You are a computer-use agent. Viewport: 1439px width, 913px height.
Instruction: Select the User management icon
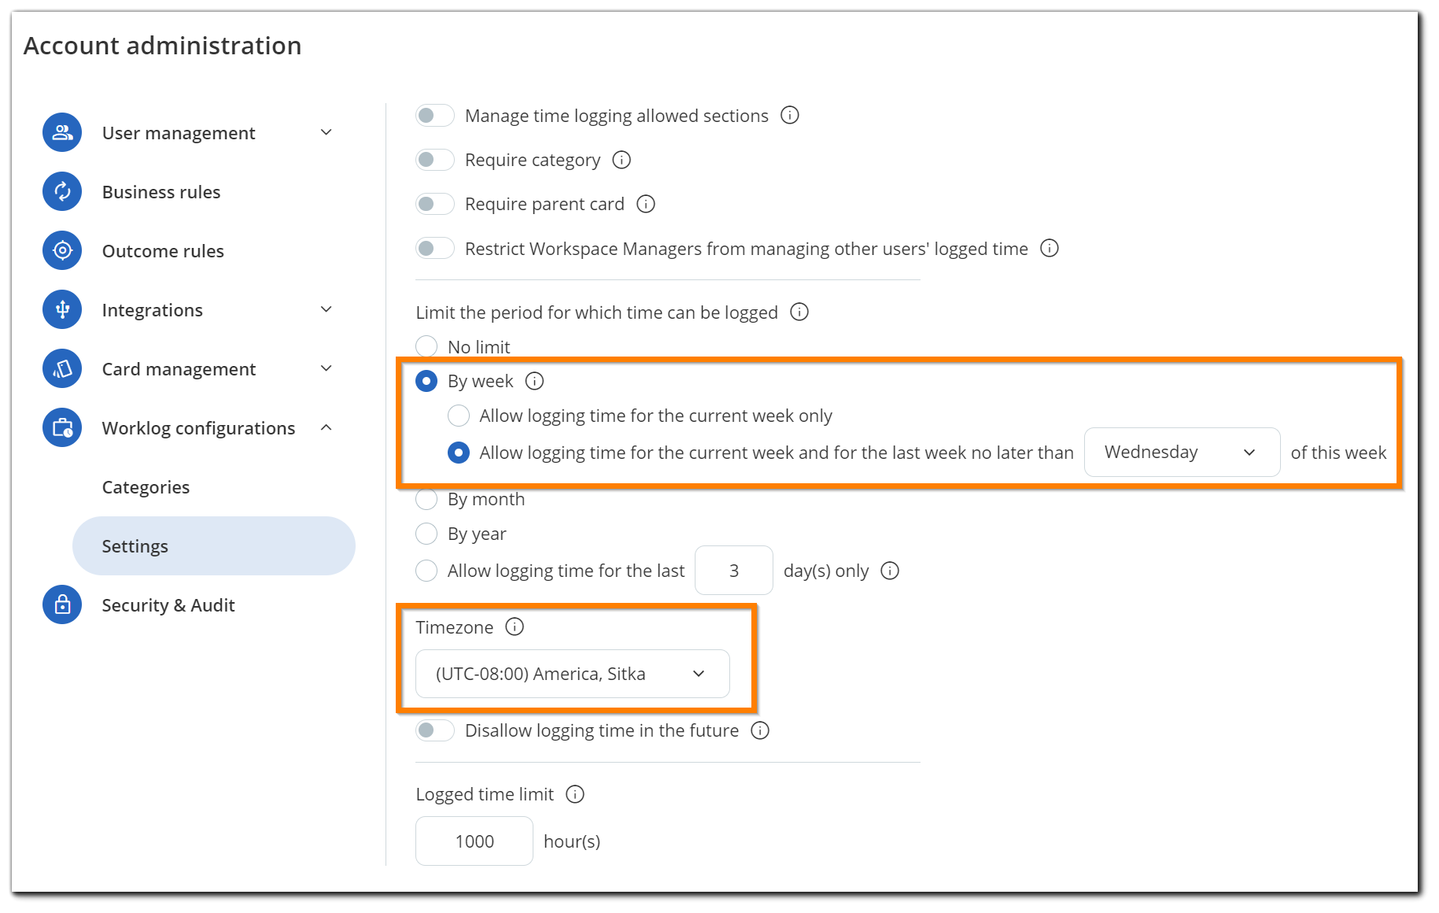coord(61,132)
